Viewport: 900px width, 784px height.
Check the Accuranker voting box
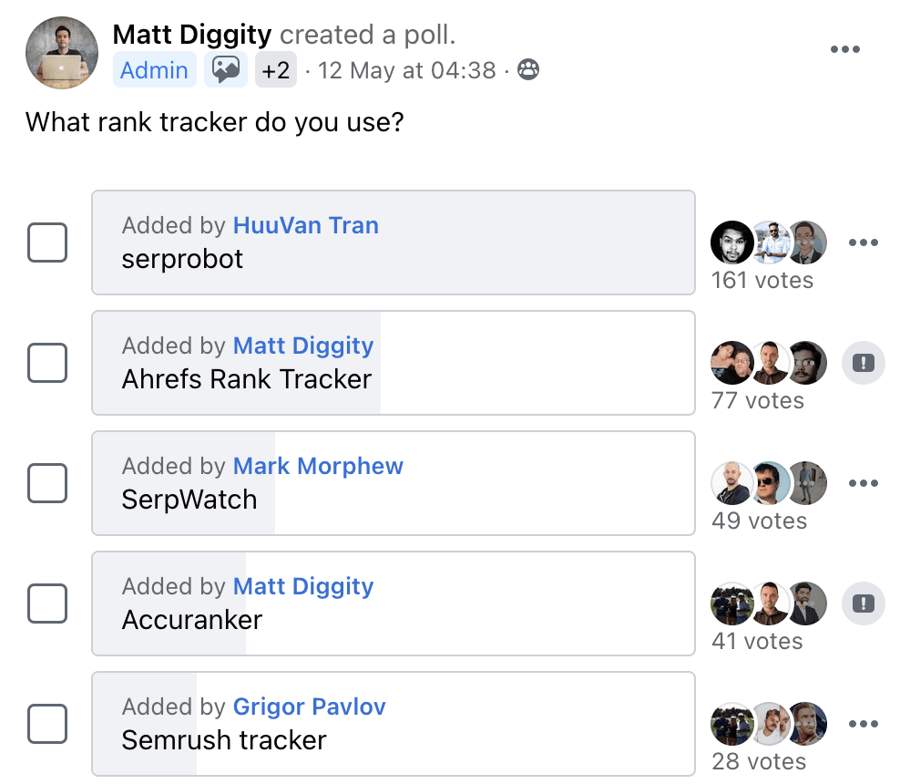[x=47, y=603]
